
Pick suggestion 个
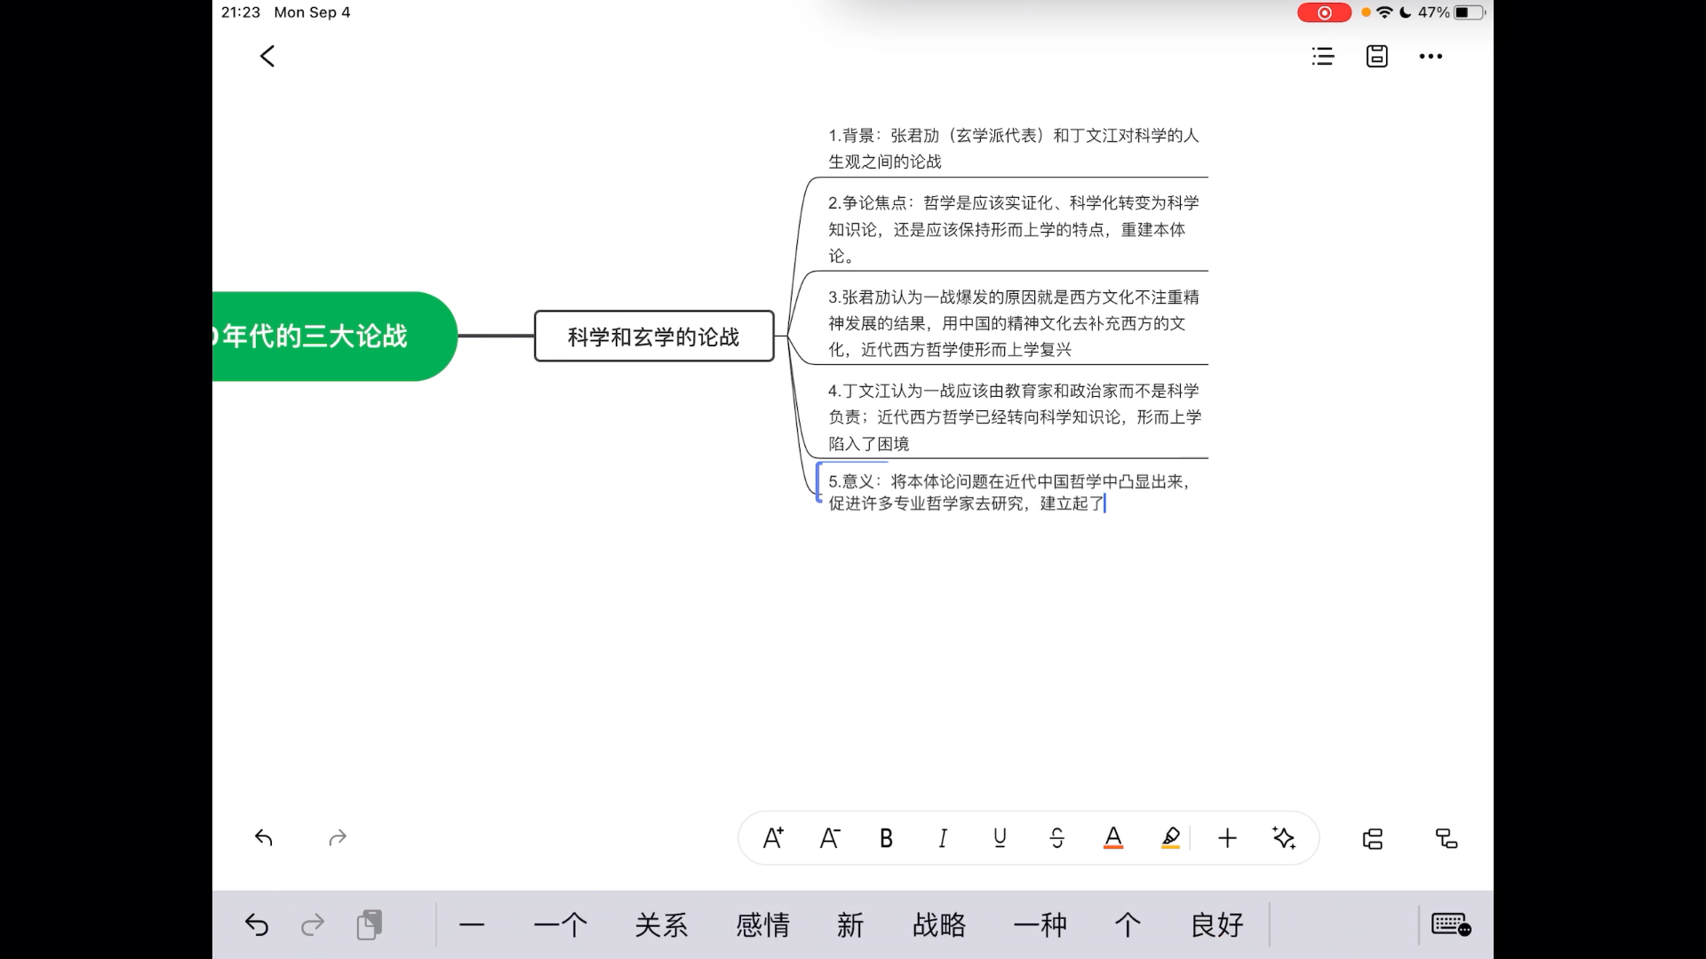tap(1128, 925)
